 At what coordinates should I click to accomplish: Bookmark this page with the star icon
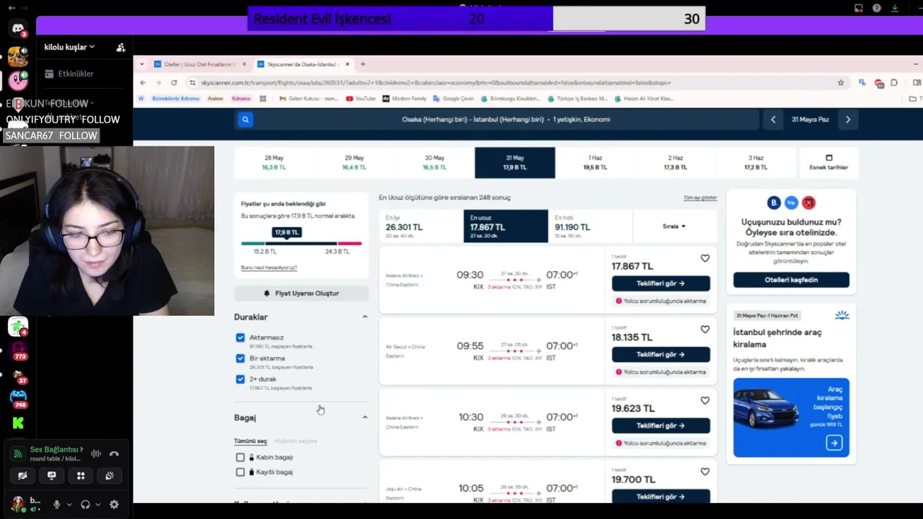tap(841, 83)
